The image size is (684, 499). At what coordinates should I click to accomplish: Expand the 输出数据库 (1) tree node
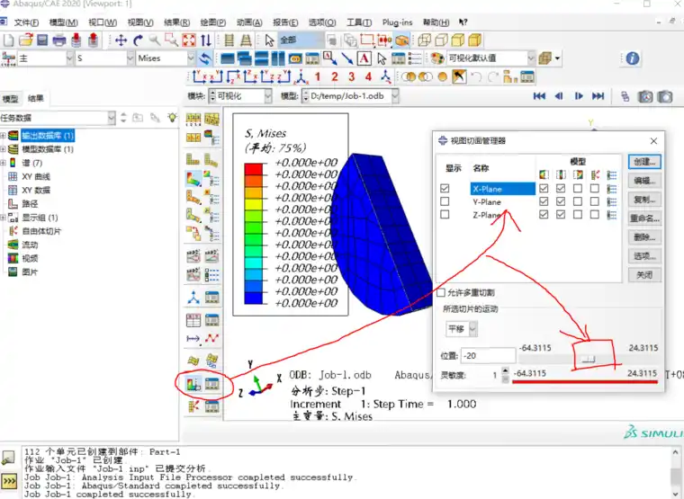pos(3,136)
